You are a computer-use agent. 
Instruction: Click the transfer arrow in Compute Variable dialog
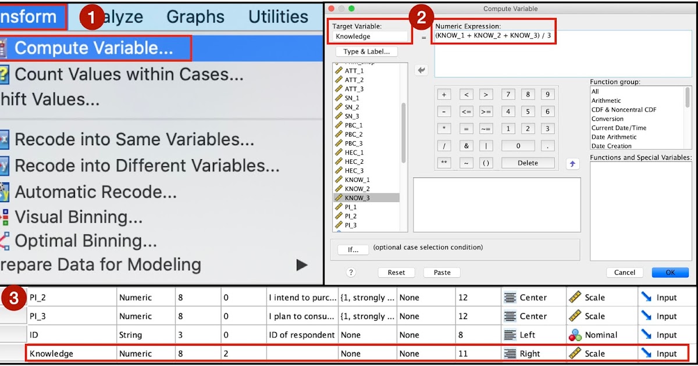coord(422,70)
